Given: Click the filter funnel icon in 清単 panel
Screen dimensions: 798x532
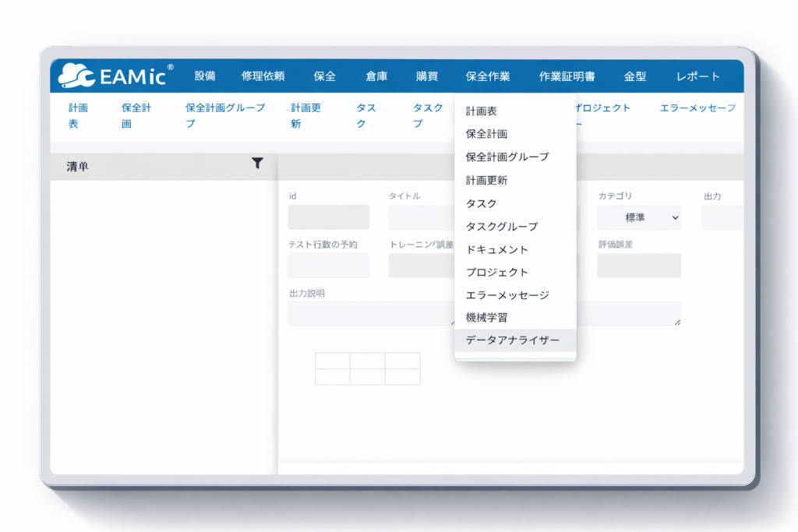Looking at the screenshot, I should [x=257, y=164].
